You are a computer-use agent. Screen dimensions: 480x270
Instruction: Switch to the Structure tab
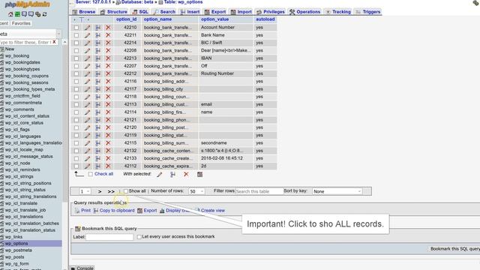114,12
